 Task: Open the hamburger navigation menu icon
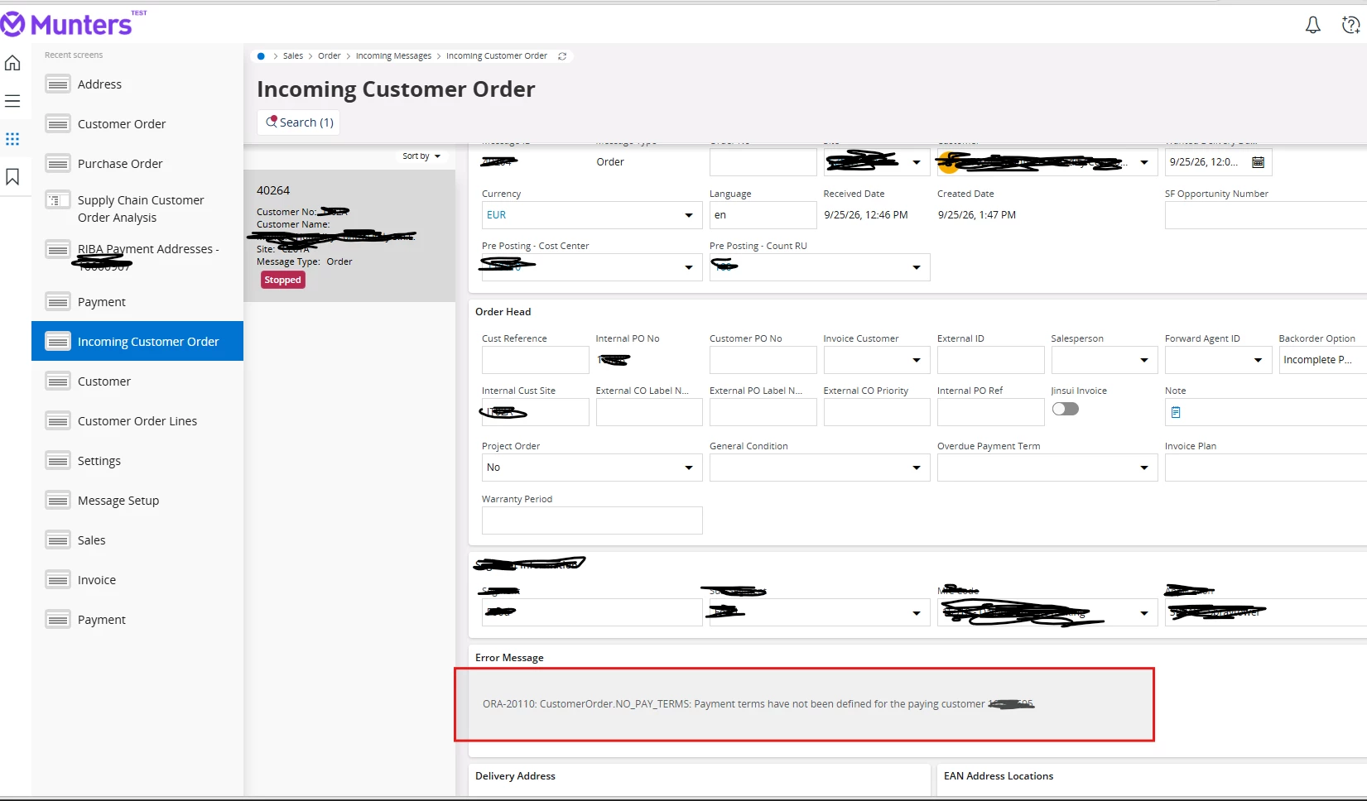click(12, 101)
